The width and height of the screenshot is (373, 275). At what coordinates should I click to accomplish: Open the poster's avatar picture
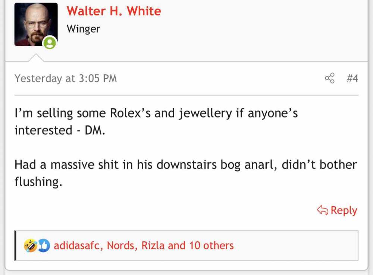(36, 24)
